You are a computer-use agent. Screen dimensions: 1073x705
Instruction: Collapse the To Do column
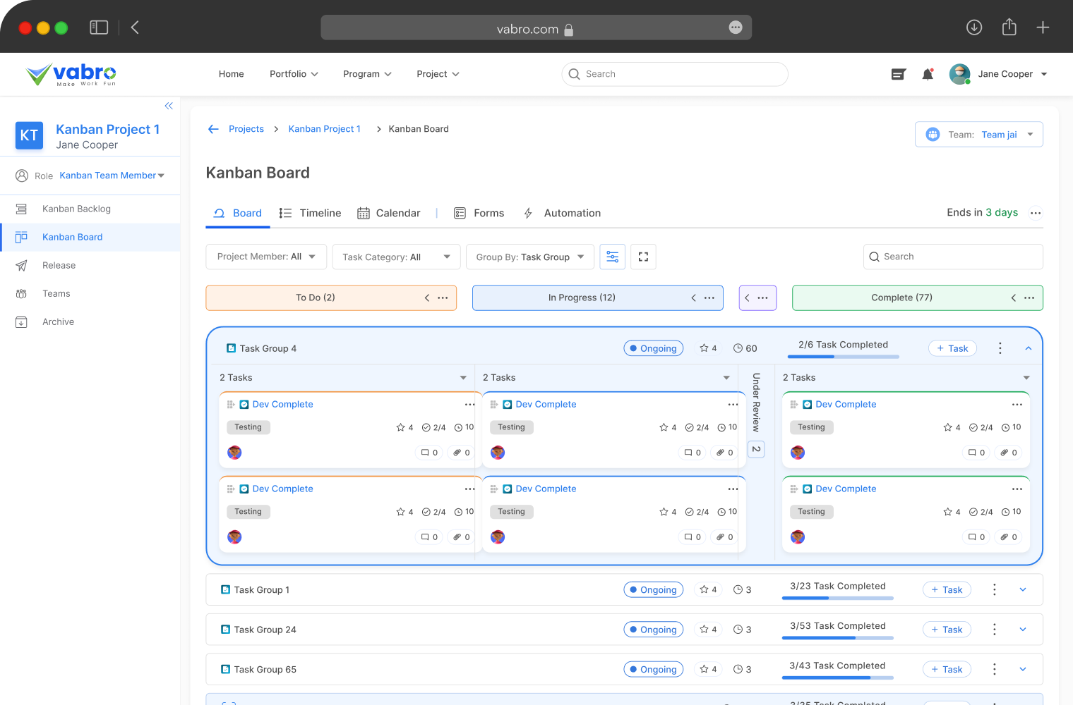pos(426,298)
